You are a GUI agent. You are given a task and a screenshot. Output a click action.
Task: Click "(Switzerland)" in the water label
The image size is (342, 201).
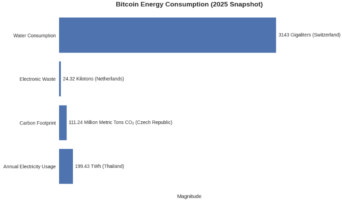pos(326,35)
